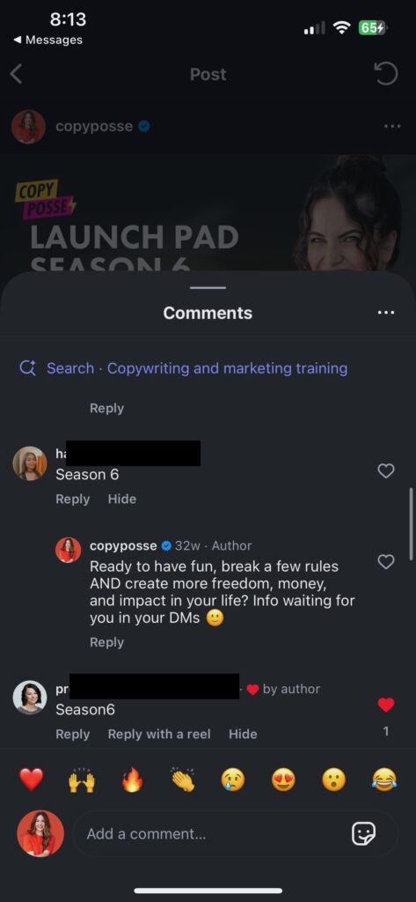Tap the Add a comment field
Image resolution: width=416 pixels, height=902 pixels.
pos(236,833)
